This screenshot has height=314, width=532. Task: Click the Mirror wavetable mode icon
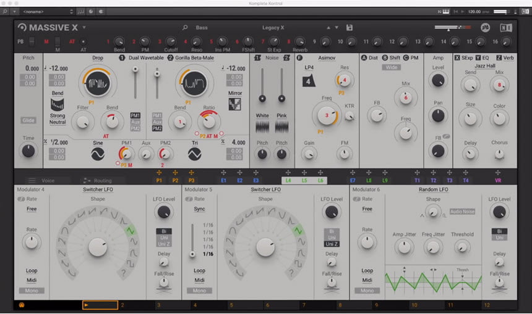pos(235,104)
